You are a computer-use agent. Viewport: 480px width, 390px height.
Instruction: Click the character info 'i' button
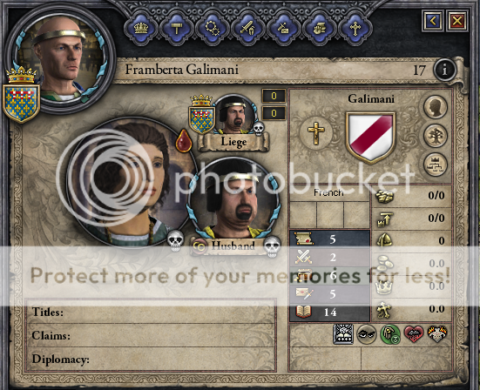(x=444, y=71)
